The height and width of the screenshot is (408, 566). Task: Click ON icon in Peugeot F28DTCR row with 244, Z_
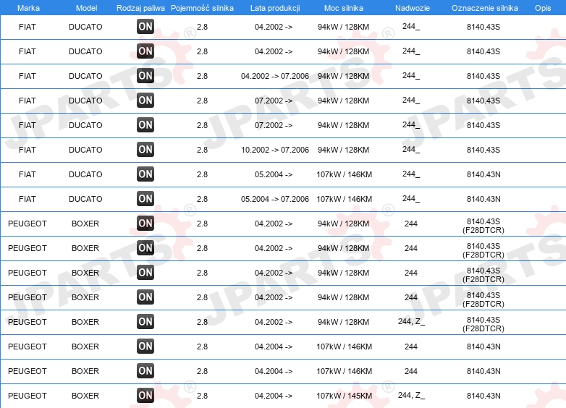point(145,322)
